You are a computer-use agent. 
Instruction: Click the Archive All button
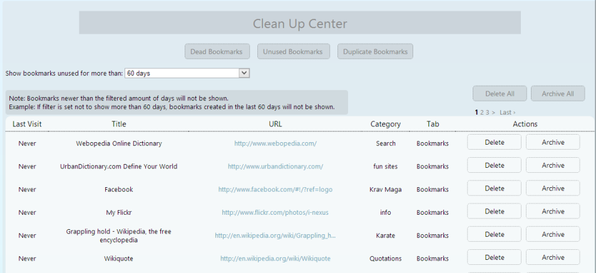pos(557,94)
